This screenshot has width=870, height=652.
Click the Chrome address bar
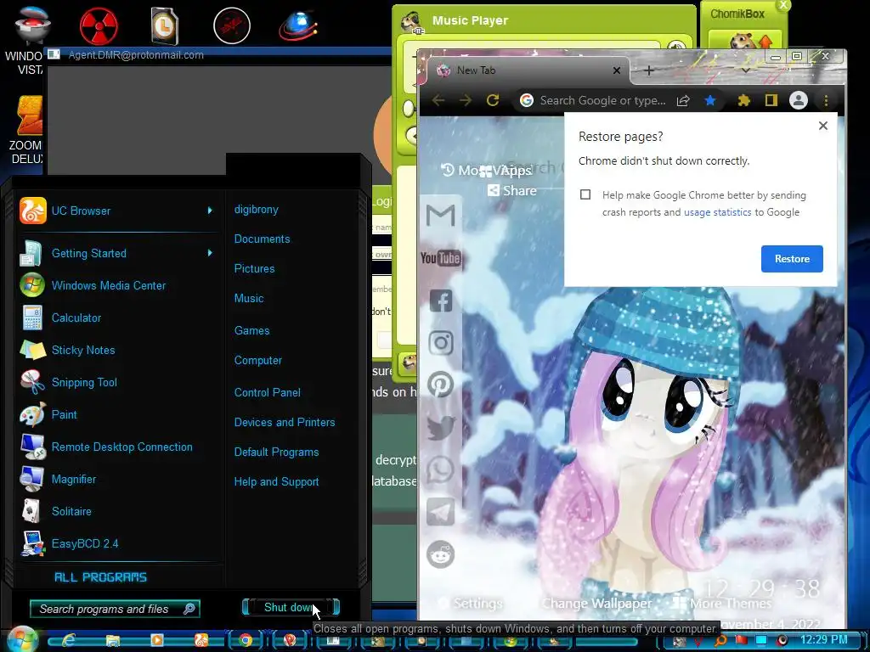(x=602, y=100)
